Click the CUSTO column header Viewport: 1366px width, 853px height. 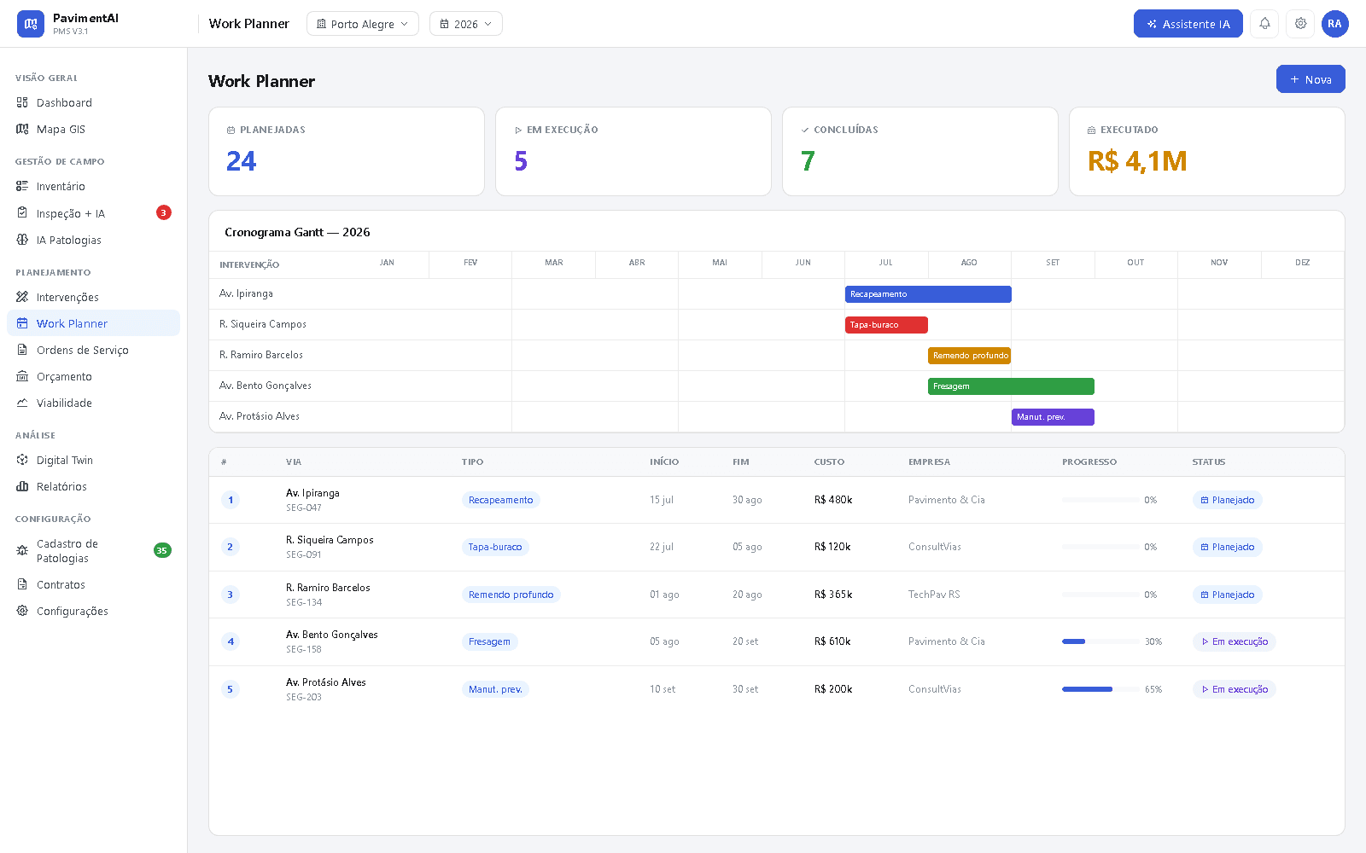pyautogui.click(x=829, y=461)
